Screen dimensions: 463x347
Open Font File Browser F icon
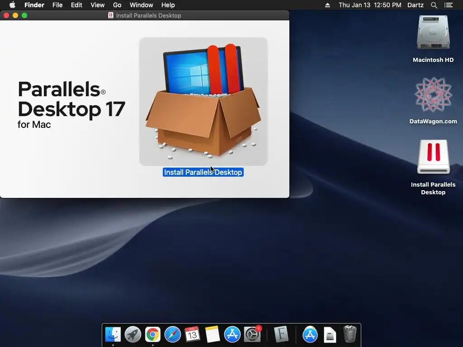click(281, 334)
